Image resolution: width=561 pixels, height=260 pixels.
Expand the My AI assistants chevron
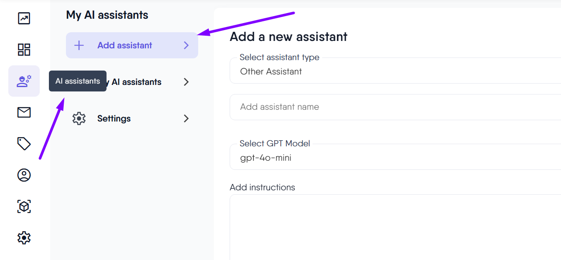pos(186,82)
